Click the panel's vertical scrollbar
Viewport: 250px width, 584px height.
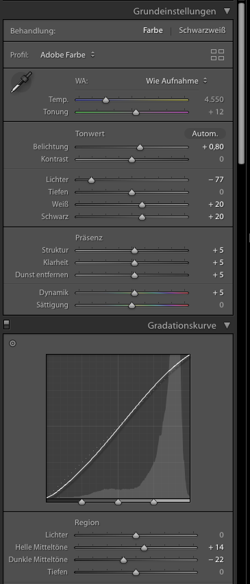pyautogui.click(x=241, y=81)
